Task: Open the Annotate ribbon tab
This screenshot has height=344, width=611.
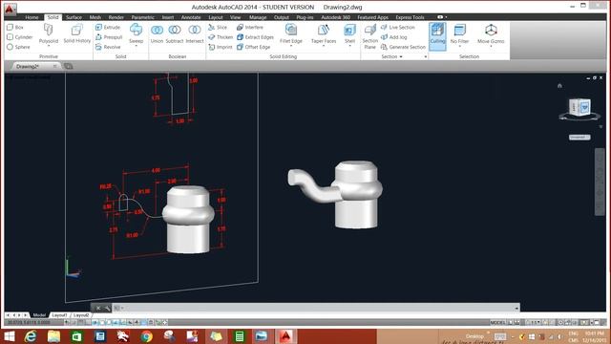Action: (x=191, y=17)
